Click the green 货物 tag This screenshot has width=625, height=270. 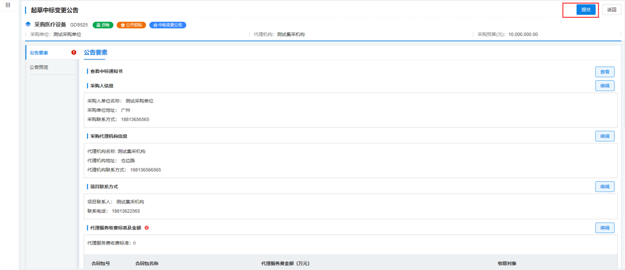point(103,25)
